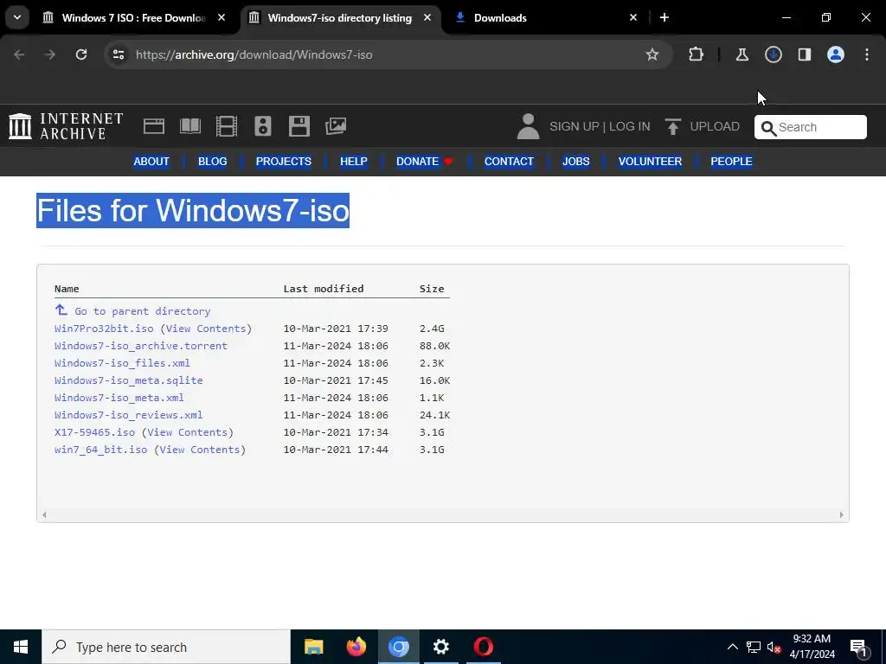Open Windows7-iso_meta.xml link
886x664 pixels.
coord(119,398)
